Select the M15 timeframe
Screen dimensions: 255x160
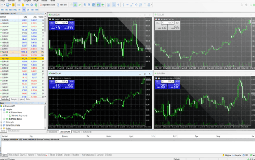[x=11, y=10]
